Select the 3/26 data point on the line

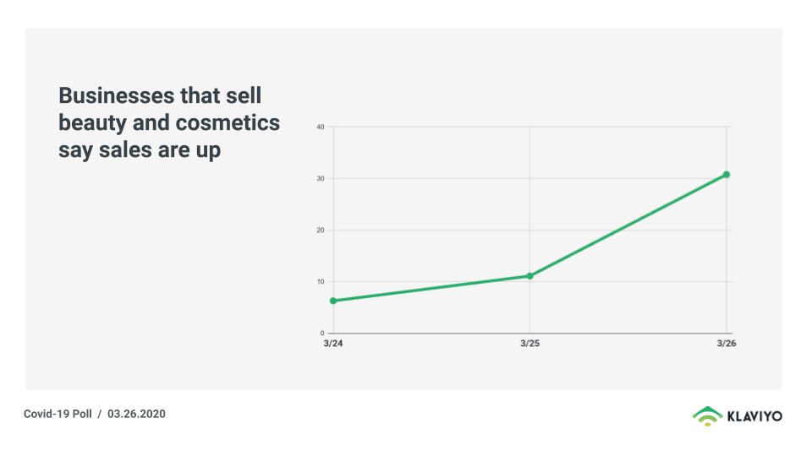[726, 175]
